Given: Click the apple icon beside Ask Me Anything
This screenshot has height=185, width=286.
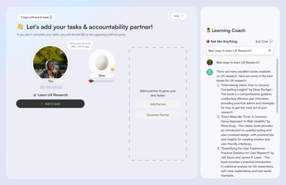Looking at the screenshot, I should click(208, 41).
